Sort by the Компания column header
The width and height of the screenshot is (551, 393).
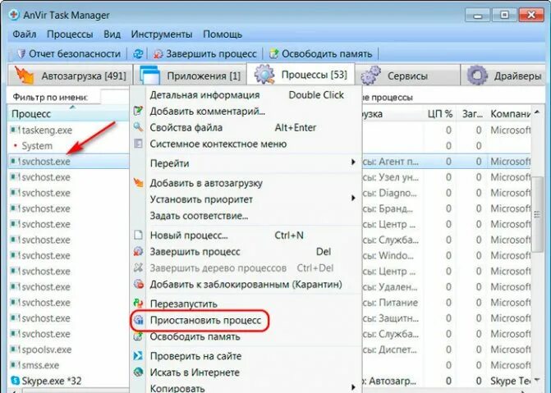pos(510,114)
